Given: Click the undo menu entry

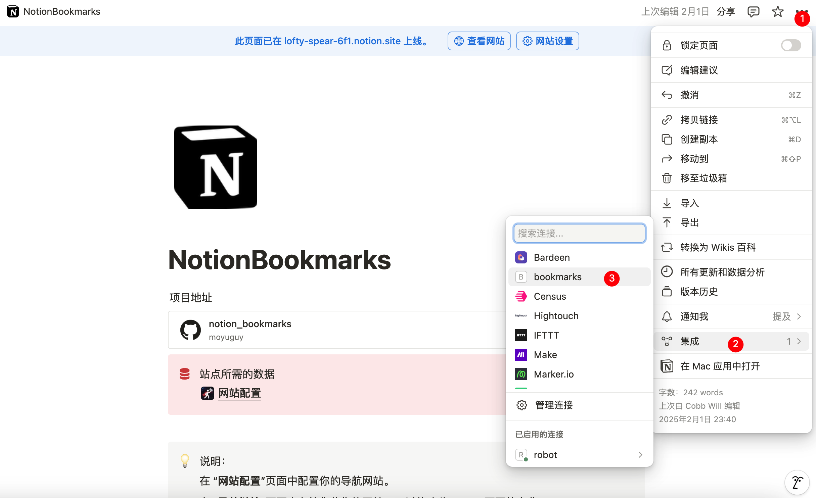Looking at the screenshot, I should [731, 95].
